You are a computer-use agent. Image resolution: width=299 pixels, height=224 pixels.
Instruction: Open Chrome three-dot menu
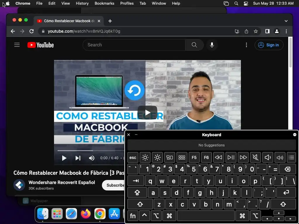(286, 31)
